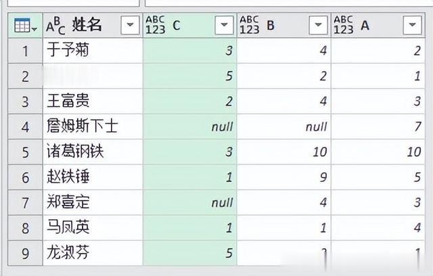Select row number 1

coord(26,51)
